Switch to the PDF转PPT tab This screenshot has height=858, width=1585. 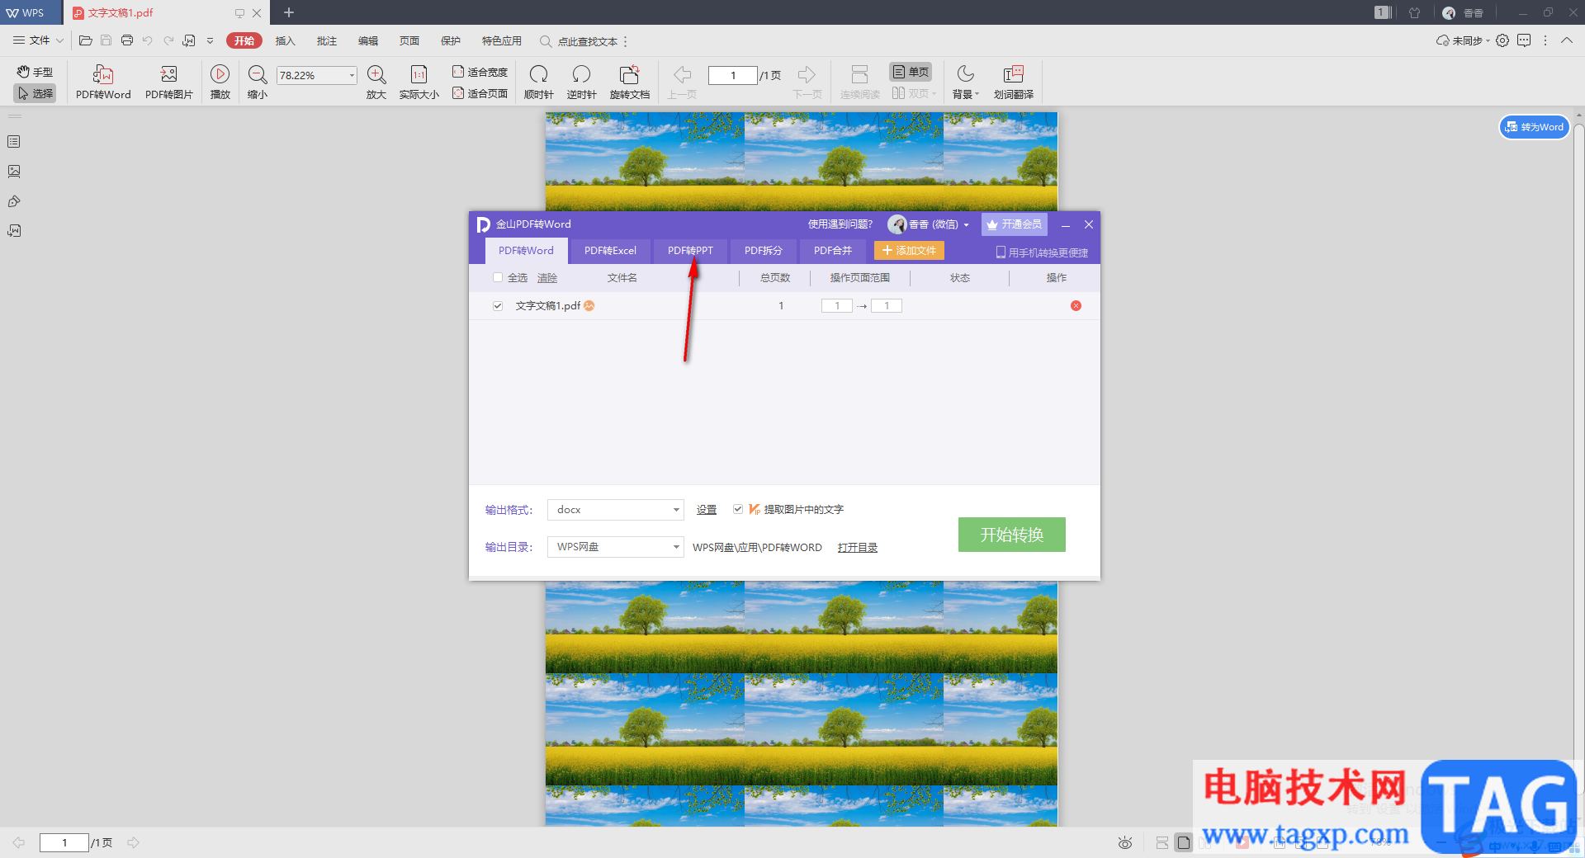690,251
